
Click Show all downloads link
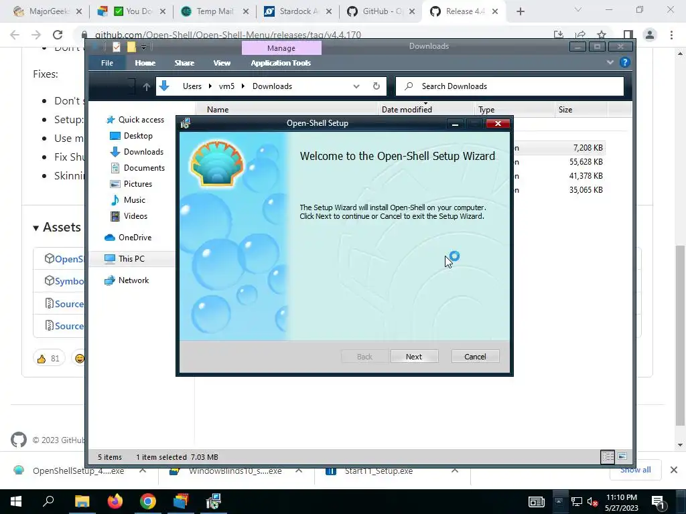tap(635, 470)
